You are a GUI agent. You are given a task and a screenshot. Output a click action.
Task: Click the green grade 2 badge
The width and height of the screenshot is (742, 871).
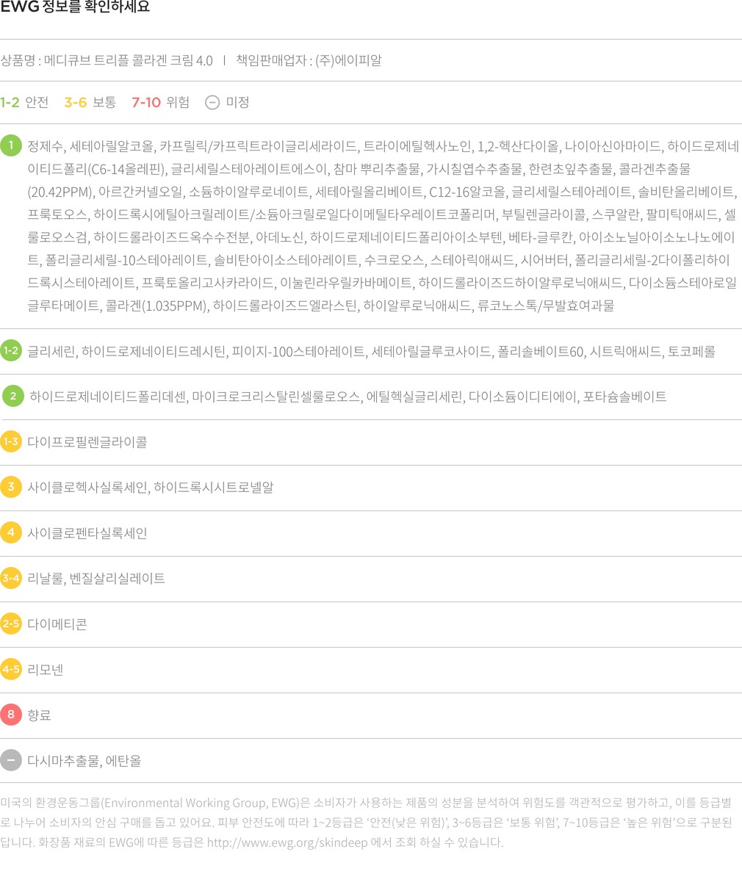point(13,397)
